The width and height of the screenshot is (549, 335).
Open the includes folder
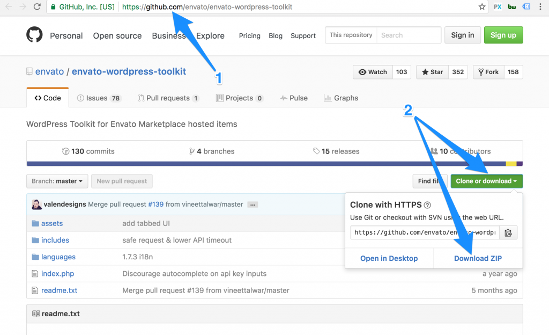point(55,240)
